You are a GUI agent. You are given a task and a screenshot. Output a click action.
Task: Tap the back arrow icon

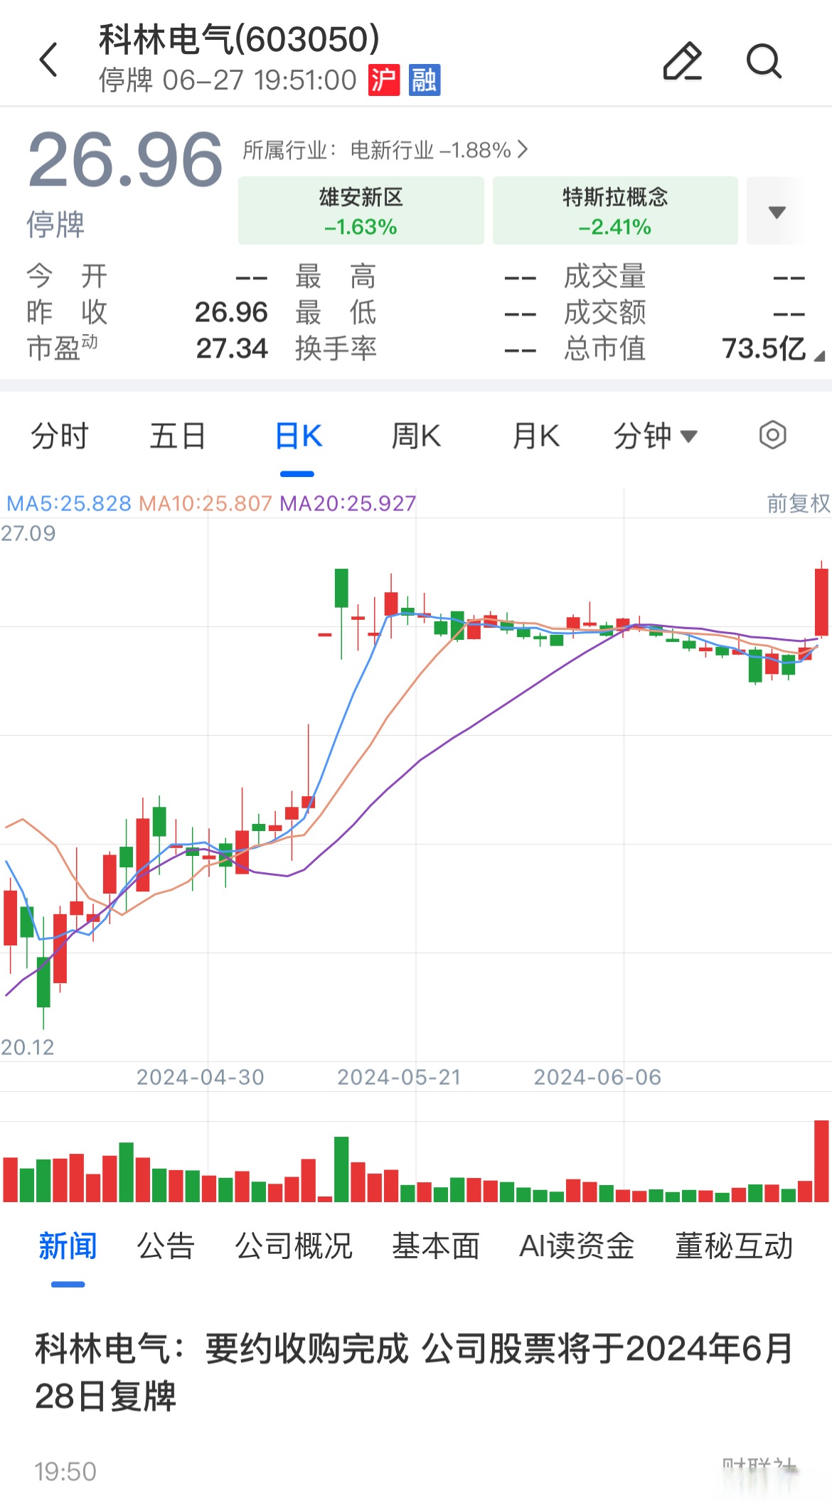tap(48, 60)
